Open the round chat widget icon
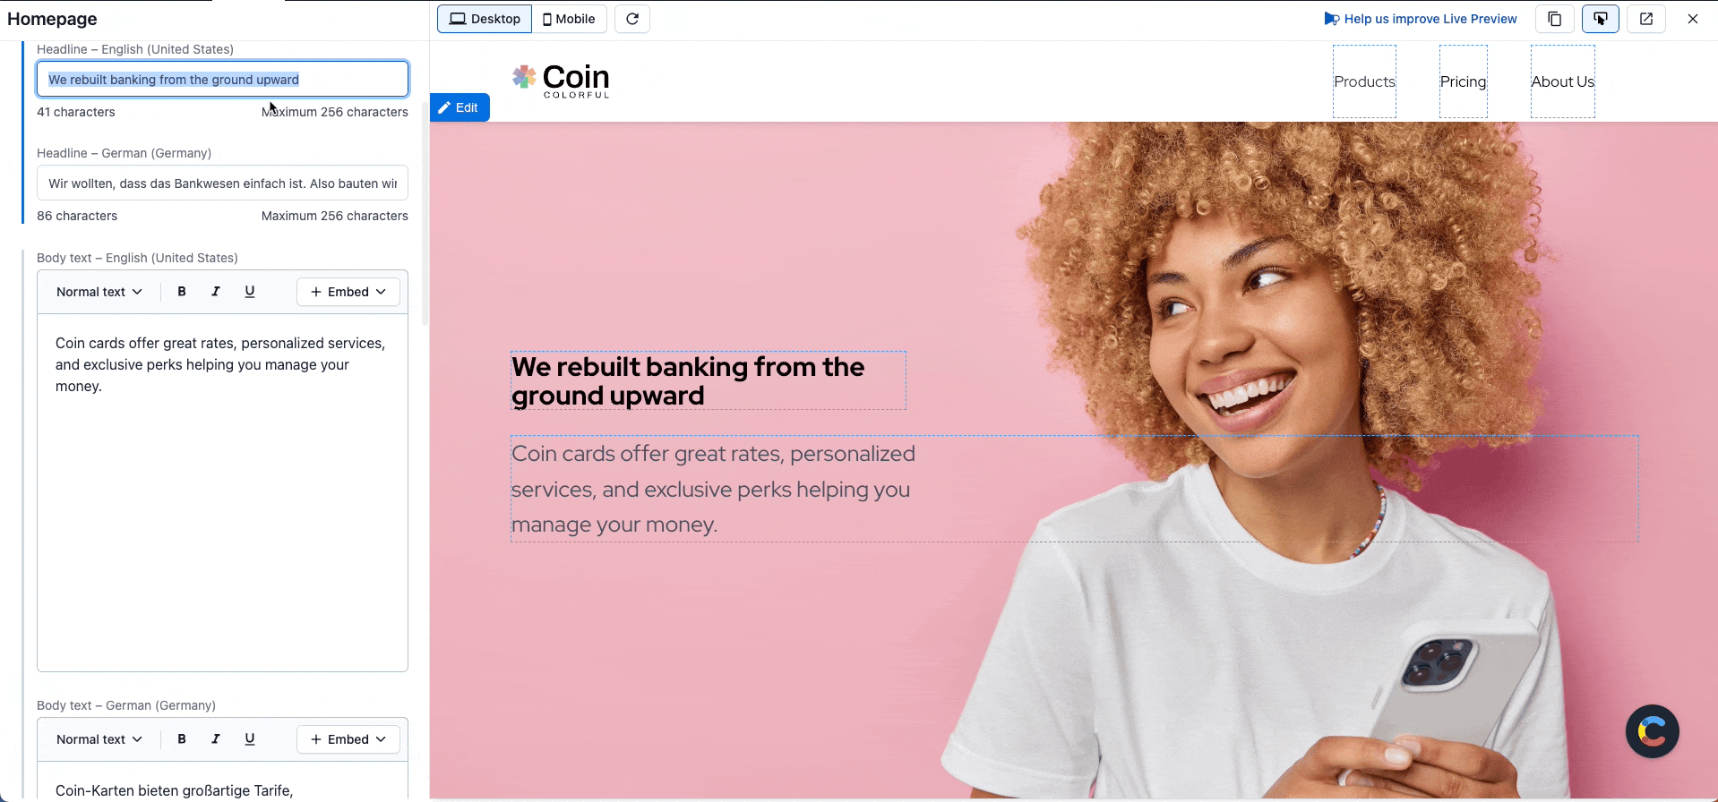1718x802 pixels. (1653, 731)
